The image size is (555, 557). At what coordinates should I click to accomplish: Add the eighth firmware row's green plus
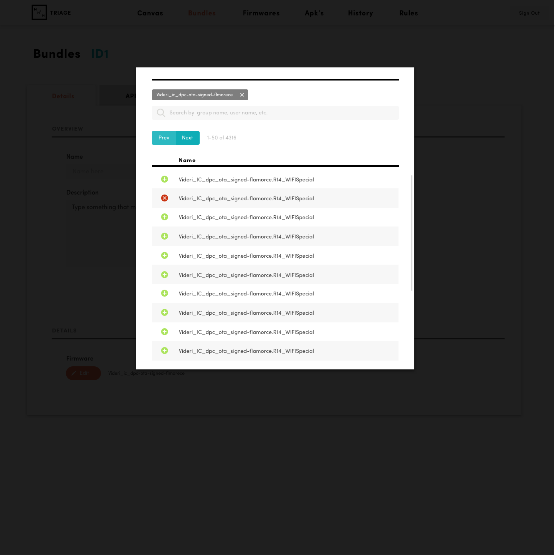click(x=165, y=312)
